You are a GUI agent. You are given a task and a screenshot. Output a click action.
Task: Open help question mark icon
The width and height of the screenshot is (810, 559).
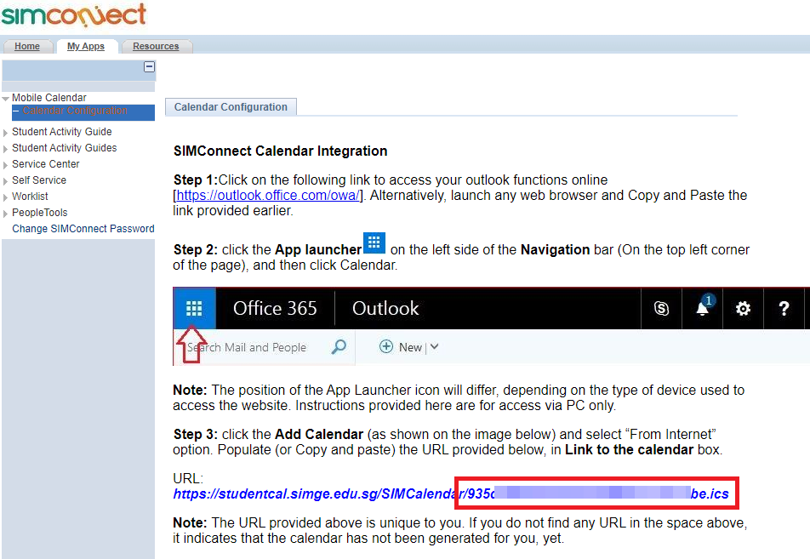click(x=784, y=309)
